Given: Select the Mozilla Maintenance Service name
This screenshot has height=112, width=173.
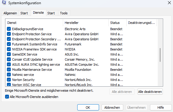Looking at the screenshot, I should click(x=32, y=70).
